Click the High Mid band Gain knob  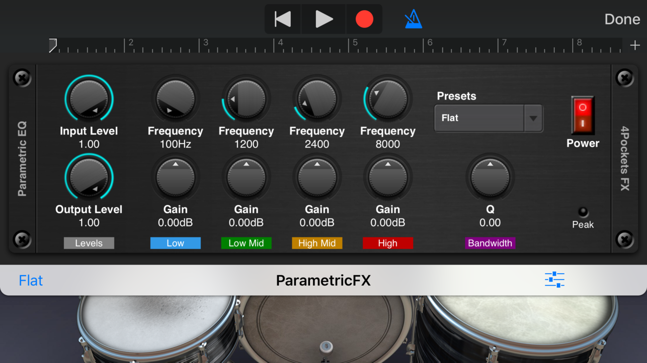tap(317, 177)
